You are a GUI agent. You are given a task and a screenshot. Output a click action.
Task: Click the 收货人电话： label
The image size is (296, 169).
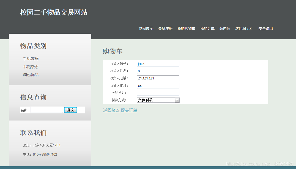[x=119, y=78]
